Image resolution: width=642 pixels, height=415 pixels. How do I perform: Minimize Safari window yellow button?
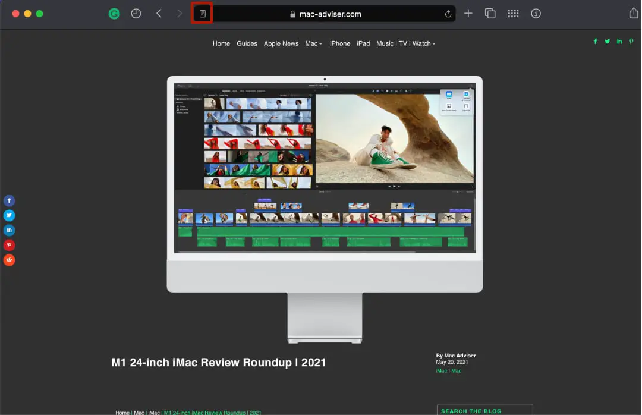tap(27, 14)
